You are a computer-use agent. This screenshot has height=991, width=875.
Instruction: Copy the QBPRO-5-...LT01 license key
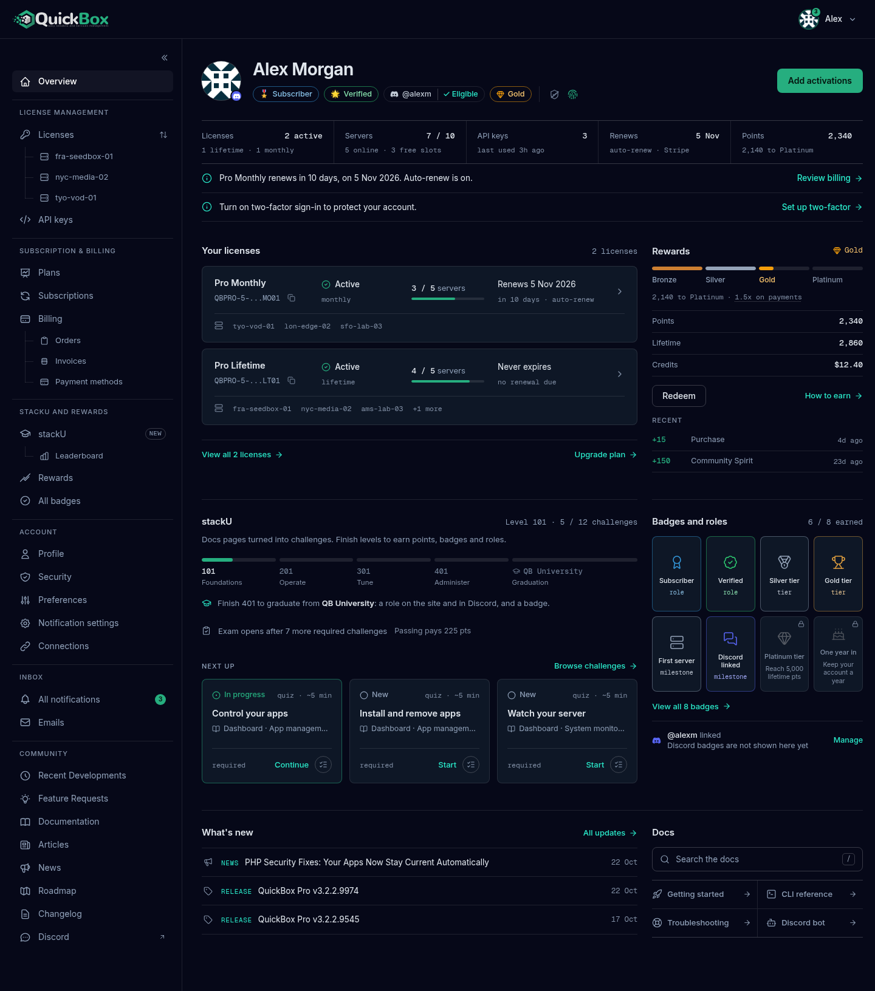(x=292, y=380)
